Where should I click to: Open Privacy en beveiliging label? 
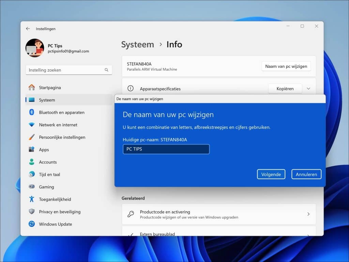tap(60, 212)
